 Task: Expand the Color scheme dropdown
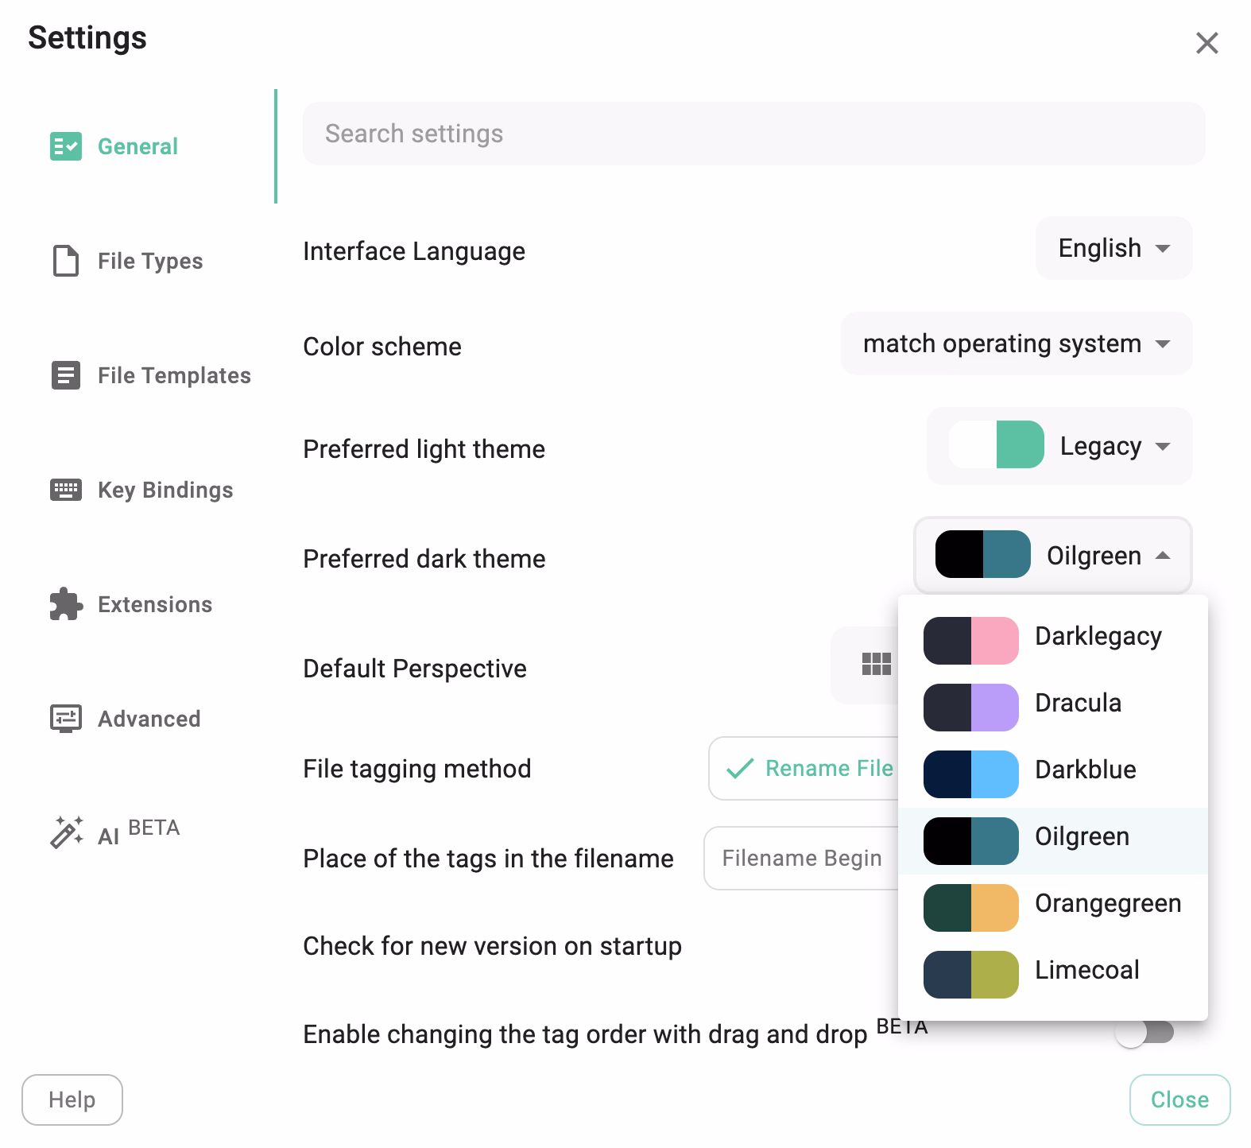[1016, 343]
